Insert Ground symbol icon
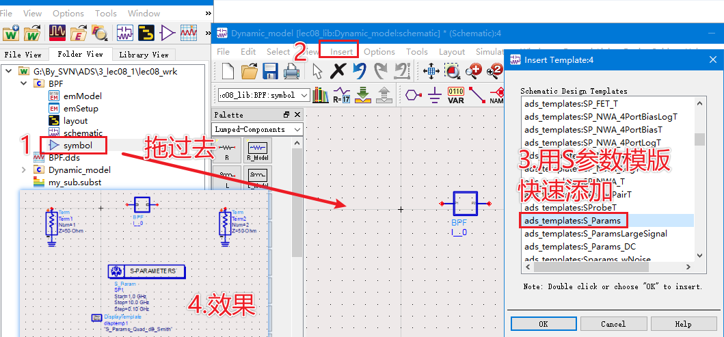 (435, 96)
